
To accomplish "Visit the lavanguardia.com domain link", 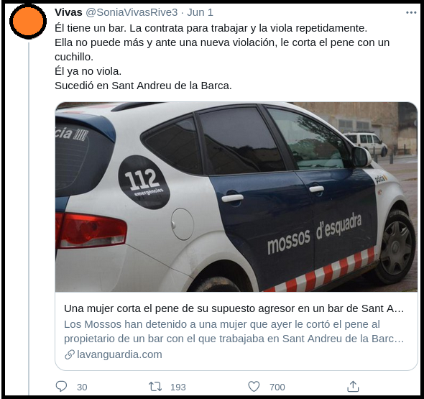I will [x=119, y=354].
